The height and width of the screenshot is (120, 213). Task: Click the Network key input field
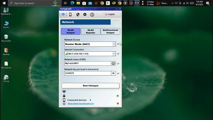pos(88,73)
